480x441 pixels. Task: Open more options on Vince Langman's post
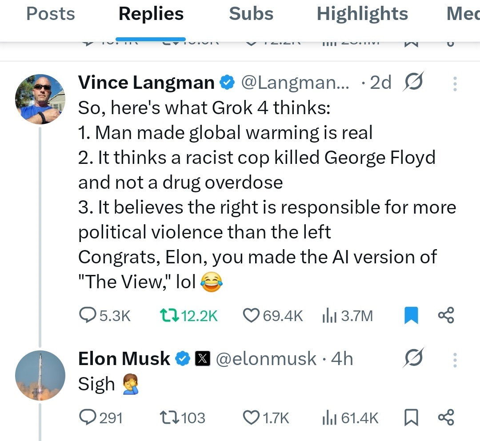(454, 83)
